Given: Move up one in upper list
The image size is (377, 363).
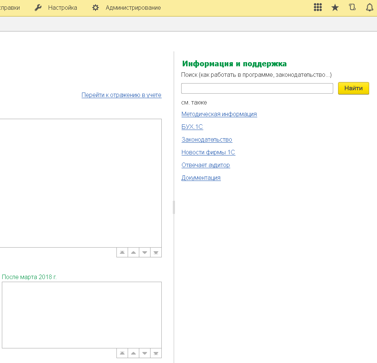Looking at the screenshot, I should 133,252.
